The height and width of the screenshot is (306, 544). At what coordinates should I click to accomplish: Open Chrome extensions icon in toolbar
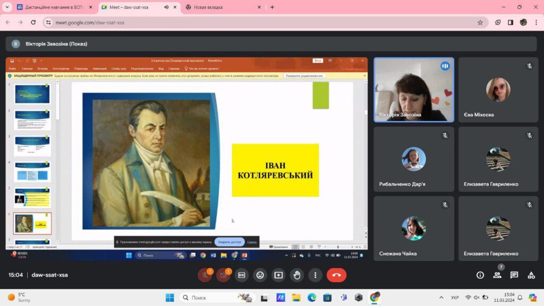[x=498, y=22]
